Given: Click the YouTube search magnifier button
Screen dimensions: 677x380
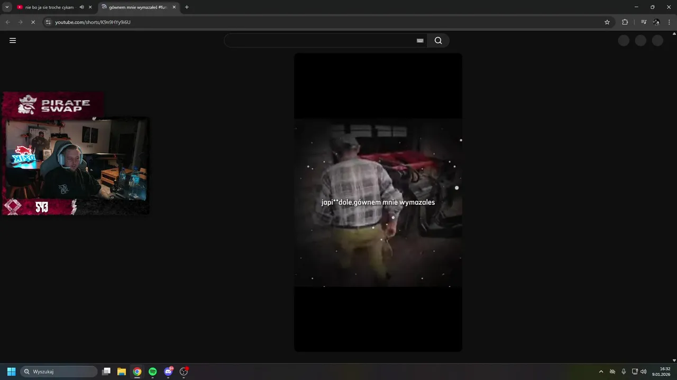Looking at the screenshot, I should coord(438,41).
